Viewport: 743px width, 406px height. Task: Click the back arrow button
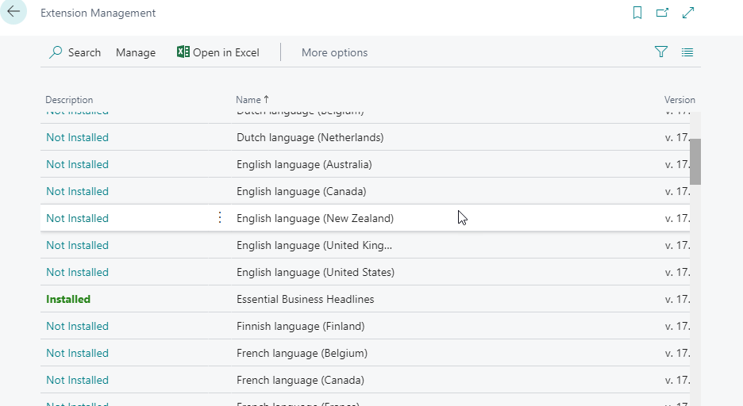click(13, 13)
